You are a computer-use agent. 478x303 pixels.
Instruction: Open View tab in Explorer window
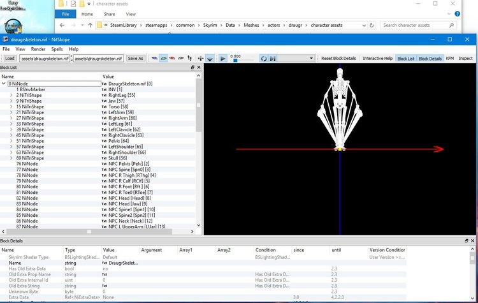[131, 14]
